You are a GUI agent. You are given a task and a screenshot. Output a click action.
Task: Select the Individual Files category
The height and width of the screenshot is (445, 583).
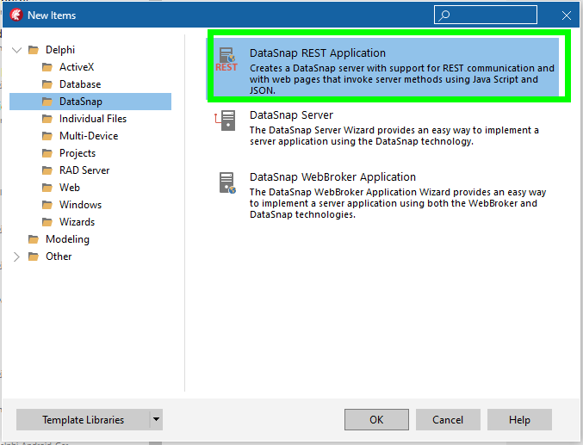point(93,119)
